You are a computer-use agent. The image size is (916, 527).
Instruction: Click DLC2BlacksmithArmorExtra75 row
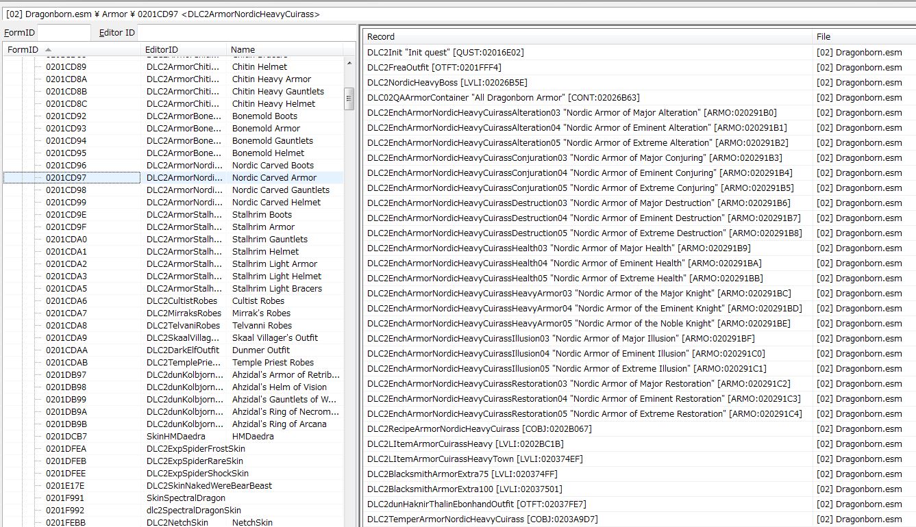click(639, 474)
